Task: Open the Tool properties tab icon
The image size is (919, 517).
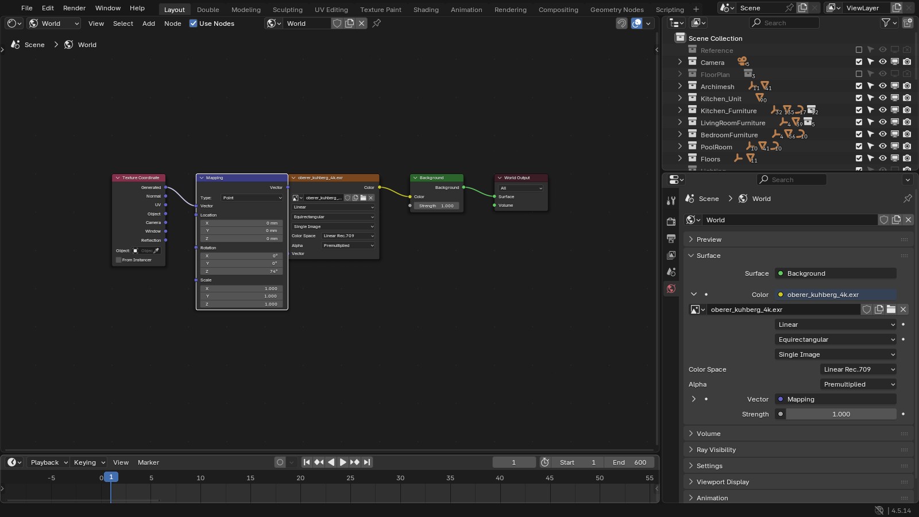Action: coord(671,200)
